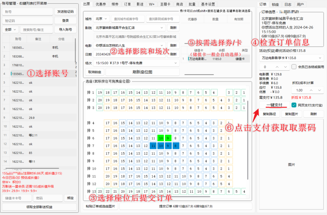Click the 一键支付 button
This screenshot has width=327, height=215.
[274, 105]
